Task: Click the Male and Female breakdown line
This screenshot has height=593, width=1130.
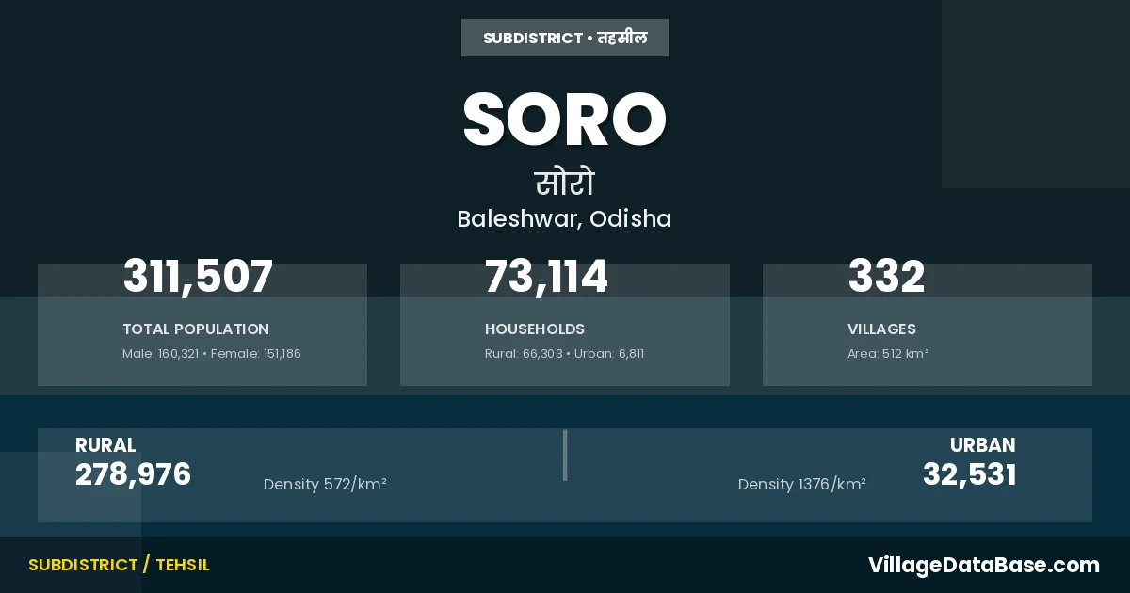Action: click(212, 354)
